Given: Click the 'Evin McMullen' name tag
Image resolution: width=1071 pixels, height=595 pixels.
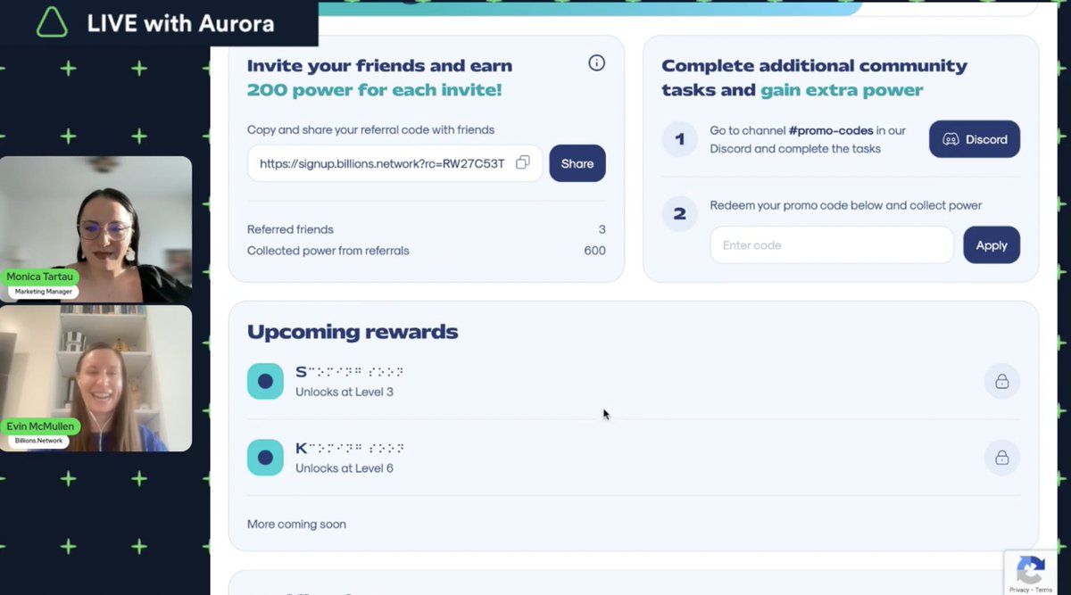Looking at the screenshot, I should click(x=40, y=426).
